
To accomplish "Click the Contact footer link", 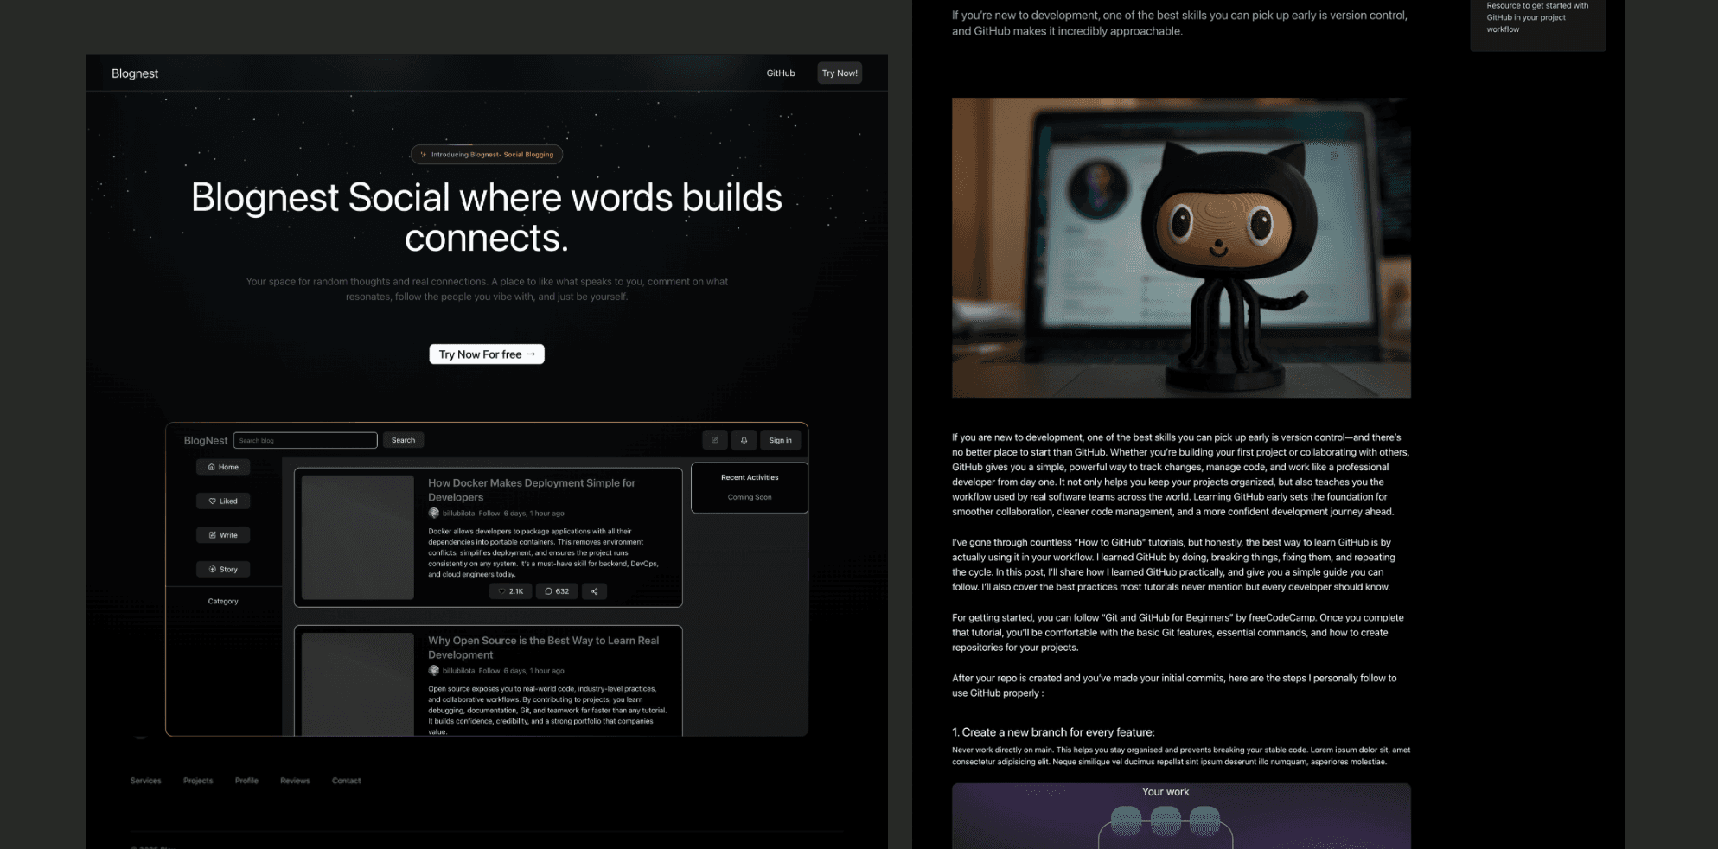I will point(346,781).
